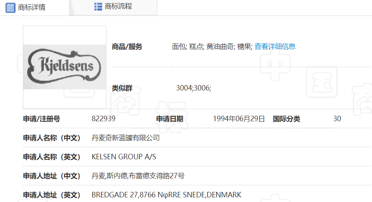Viewport: 372px width, 202px height.
Task: Click the 商标详情 tab icon
Action: [10, 7]
